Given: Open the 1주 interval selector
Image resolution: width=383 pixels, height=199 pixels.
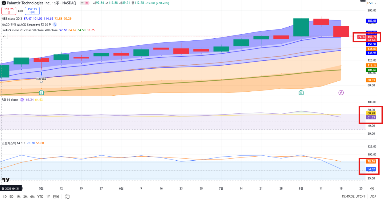Looking at the screenshot, I should (57, 3).
